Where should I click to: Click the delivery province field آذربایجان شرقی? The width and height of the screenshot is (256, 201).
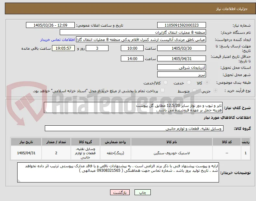point(182,67)
